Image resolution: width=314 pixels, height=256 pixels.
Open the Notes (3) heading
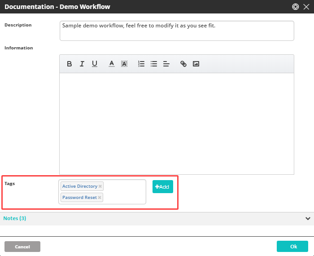[x=15, y=218]
